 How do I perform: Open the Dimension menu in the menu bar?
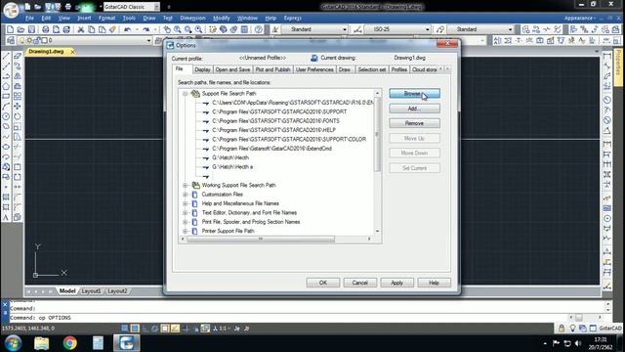pos(192,18)
